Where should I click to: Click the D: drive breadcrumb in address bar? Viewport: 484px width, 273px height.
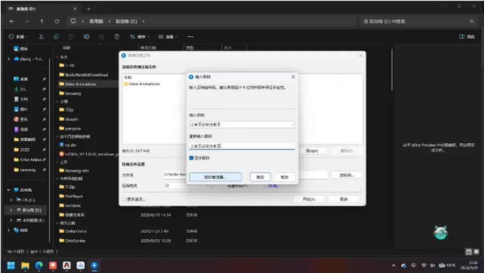[126, 21]
